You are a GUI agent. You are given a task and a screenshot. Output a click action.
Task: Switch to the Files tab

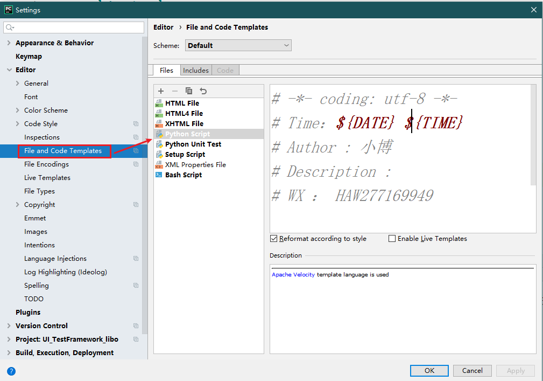click(x=166, y=71)
